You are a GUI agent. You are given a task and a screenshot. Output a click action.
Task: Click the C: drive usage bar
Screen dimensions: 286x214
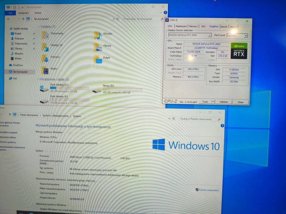pyautogui.click(x=70, y=88)
